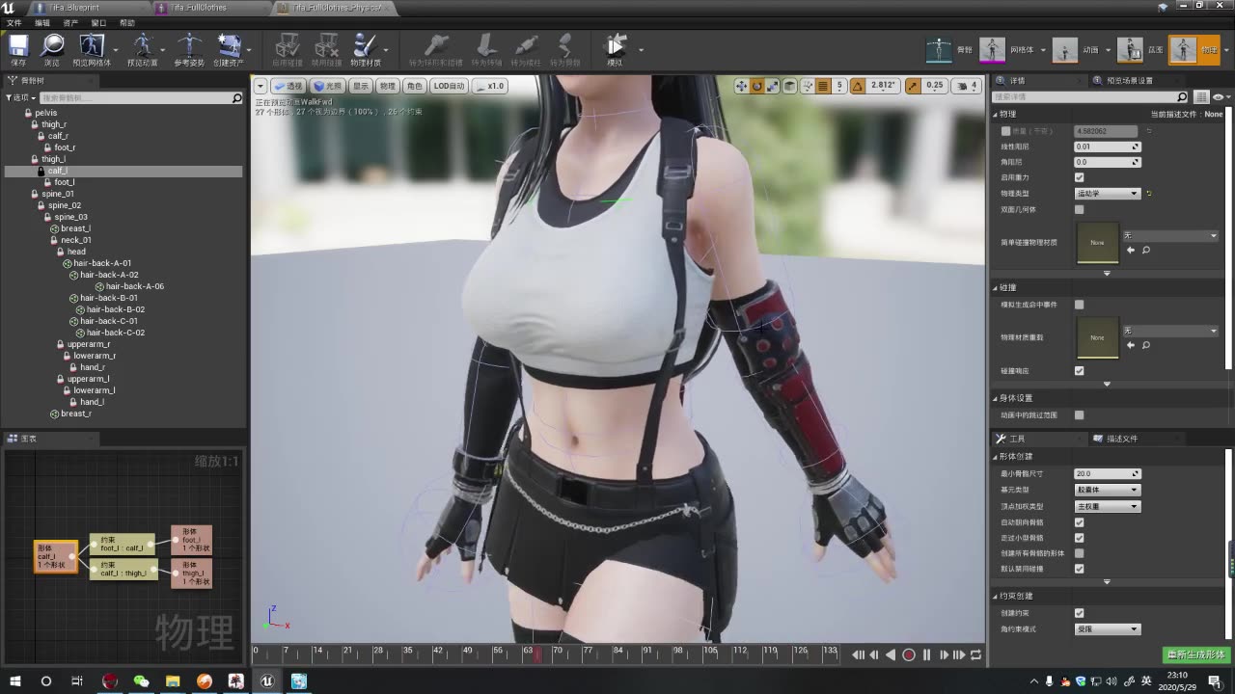
Task: Toggle 双面几何体 double-sided geometry checkbox
Action: click(1079, 209)
